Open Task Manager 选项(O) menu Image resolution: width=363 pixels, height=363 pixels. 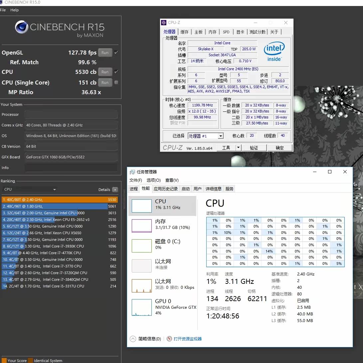coord(153,180)
